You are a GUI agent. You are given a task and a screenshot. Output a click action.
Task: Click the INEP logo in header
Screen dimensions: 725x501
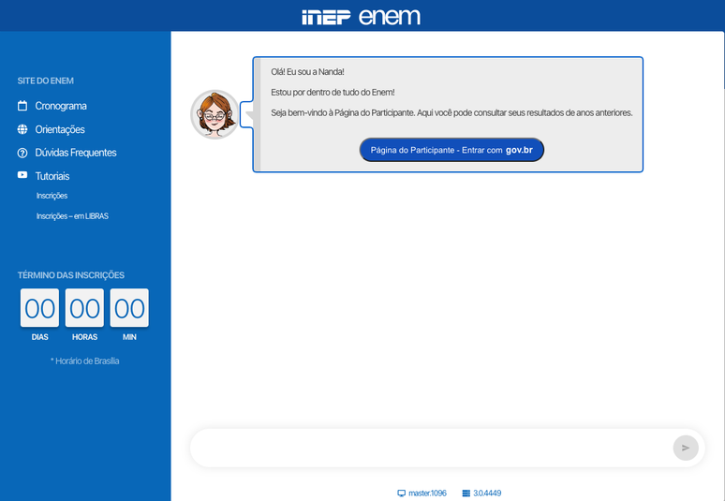(326, 17)
